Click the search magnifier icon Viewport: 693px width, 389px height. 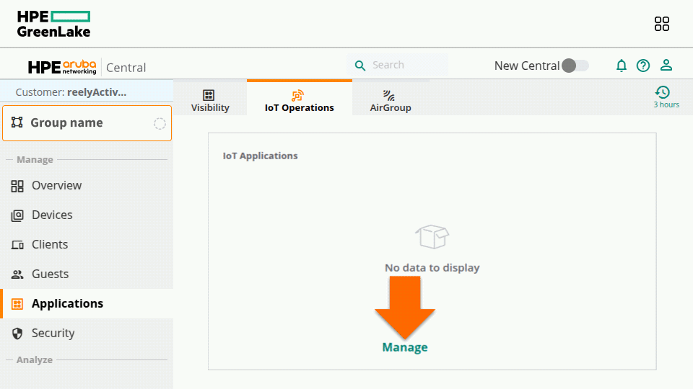tap(360, 66)
